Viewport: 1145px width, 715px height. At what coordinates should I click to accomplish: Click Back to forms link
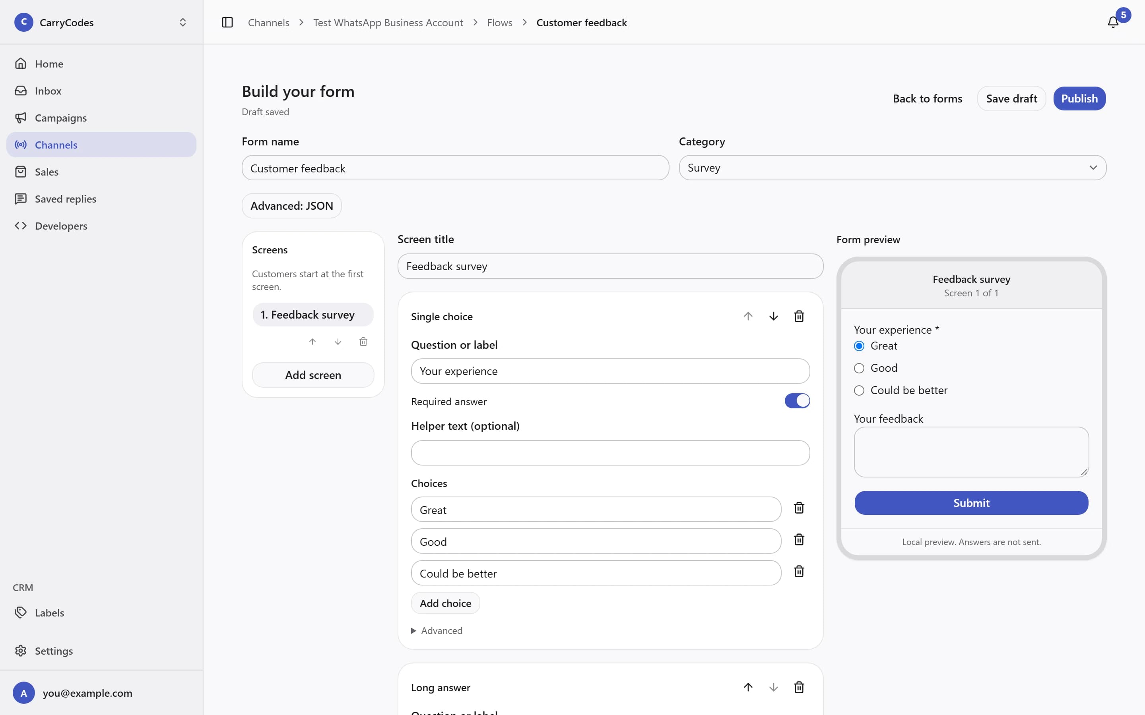(928, 99)
